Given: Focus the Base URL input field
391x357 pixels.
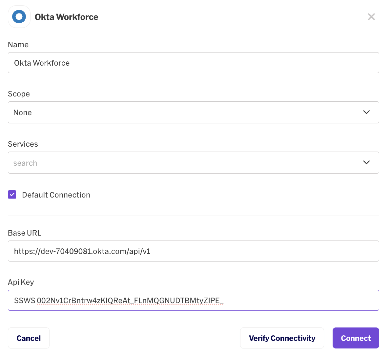Looking at the screenshot, I should (x=193, y=251).
